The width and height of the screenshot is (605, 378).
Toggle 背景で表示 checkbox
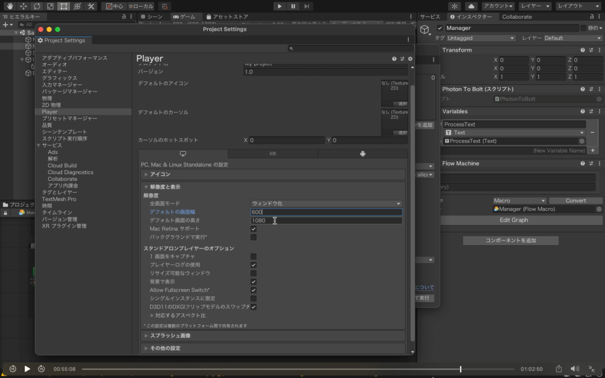[253, 282]
